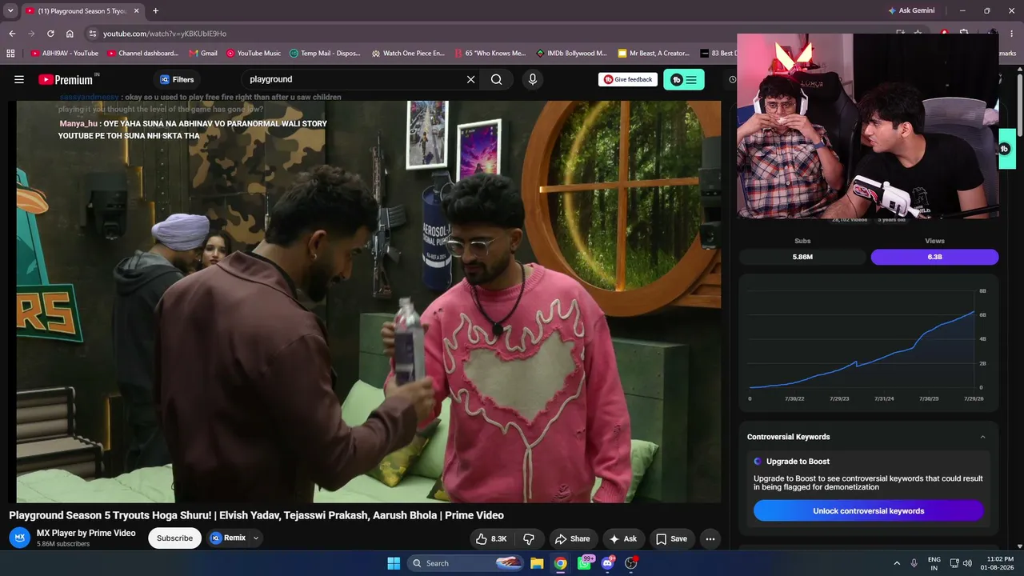
Task: Subscribe to MX Player by Prime Video
Action: click(x=174, y=538)
